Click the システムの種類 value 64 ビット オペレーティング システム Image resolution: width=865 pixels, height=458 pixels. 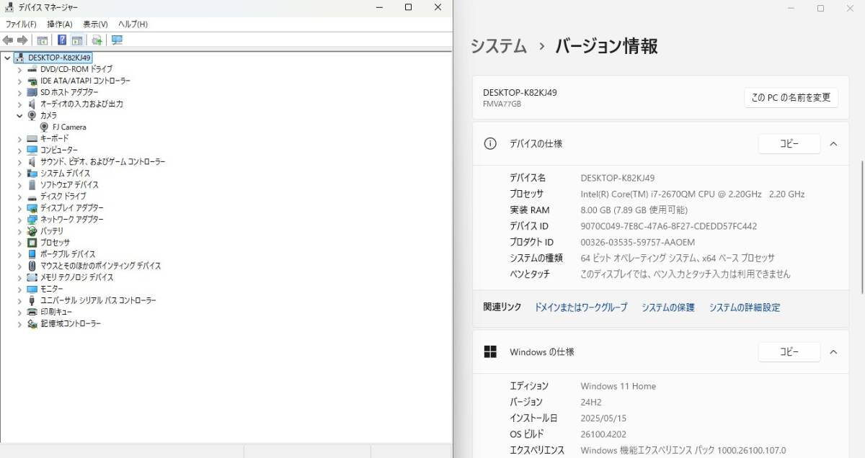pyautogui.click(x=678, y=258)
